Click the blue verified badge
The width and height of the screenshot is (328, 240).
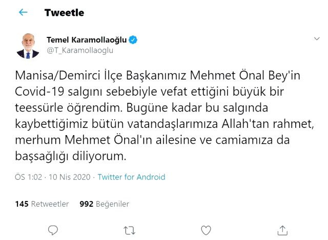[x=133, y=40]
